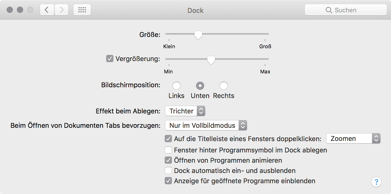Open help with the question mark button
The image size is (391, 194).
[376, 182]
